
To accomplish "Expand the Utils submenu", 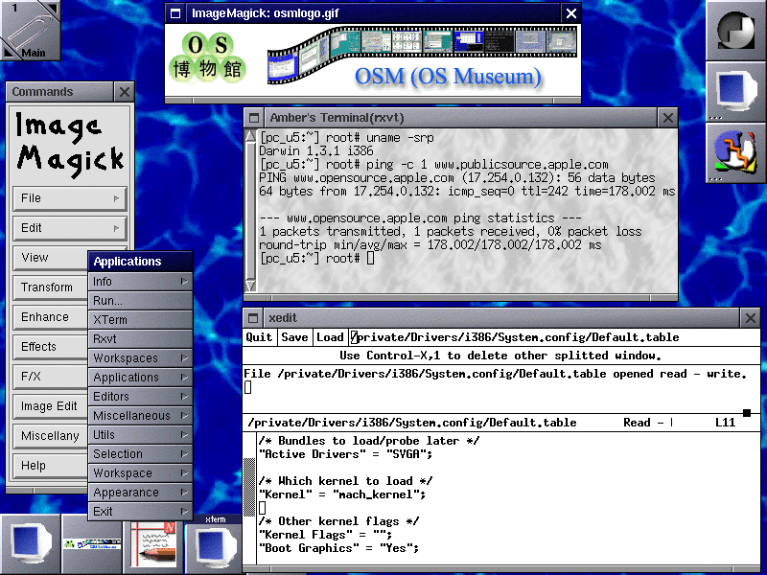I will 140,435.
